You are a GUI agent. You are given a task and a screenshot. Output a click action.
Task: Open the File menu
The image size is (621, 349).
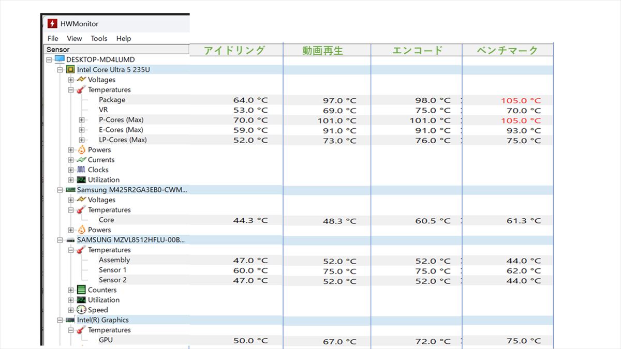[x=53, y=38]
